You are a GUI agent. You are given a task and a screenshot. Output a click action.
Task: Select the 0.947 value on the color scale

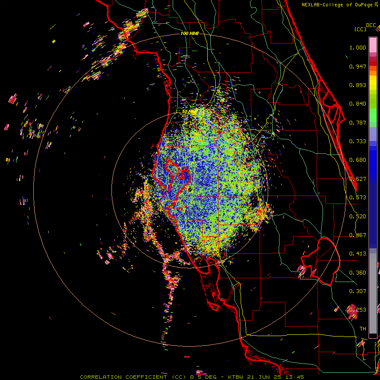(x=358, y=66)
